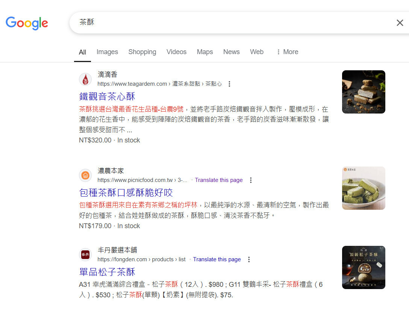The image size is (409, 309).
Task: Open three-dot options for teagardem result
Action: click(x=230, y=84)
